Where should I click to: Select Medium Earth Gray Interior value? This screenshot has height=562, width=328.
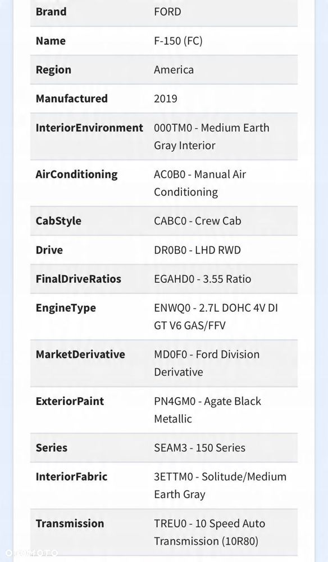coord(212,137)
